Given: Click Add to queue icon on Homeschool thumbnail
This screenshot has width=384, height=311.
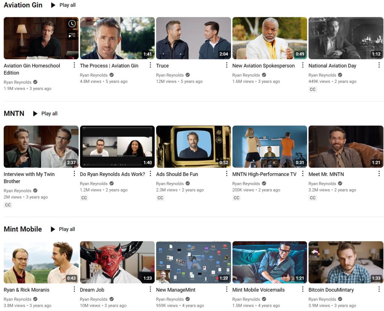Looking at the screenshot, I should point(72,35).
